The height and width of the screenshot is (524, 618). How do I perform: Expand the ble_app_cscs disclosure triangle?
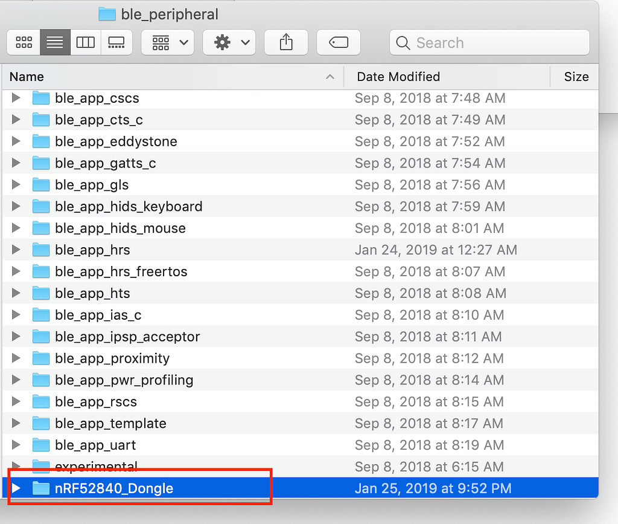[16, 98]
